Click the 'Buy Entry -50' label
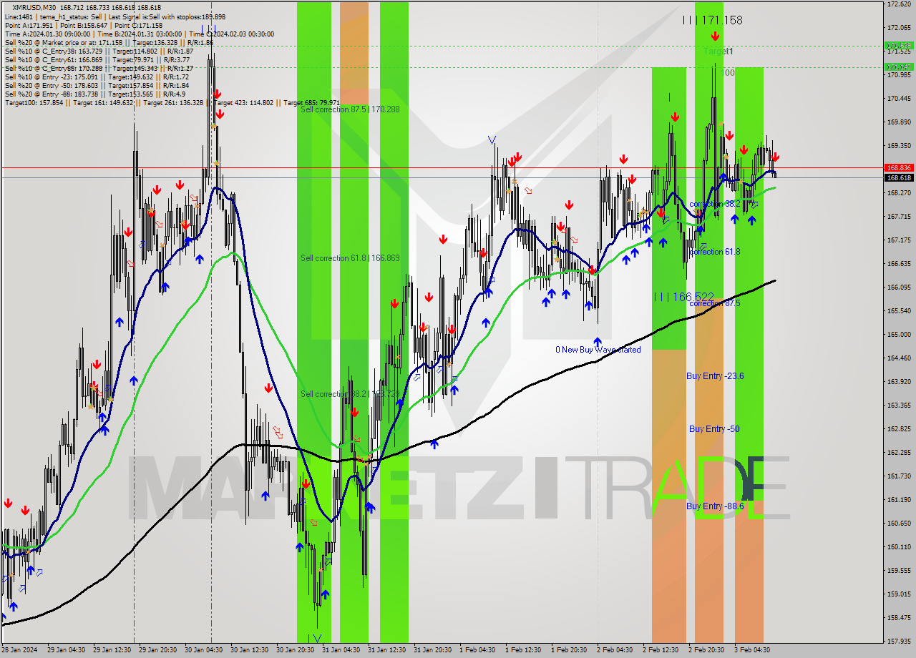916x658 pixels. (x=714, y=428)
